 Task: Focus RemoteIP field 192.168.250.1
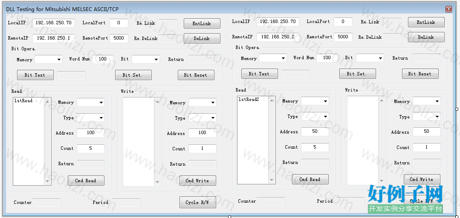pos(54,38)
